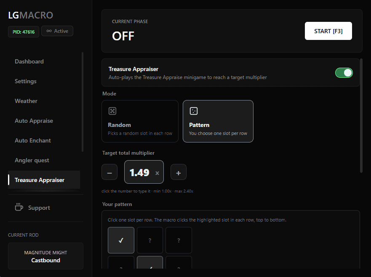Click the 'Target total multiplier' label
Image resolution: width=371 pixels, height=277 pixels.
[128, 153]
